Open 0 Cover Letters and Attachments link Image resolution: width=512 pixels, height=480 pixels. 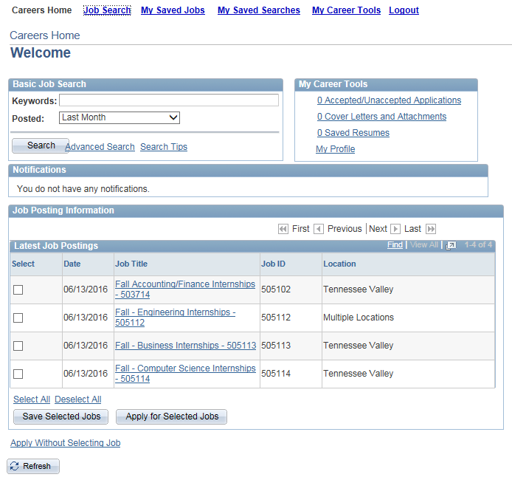(x=381, y=117)
